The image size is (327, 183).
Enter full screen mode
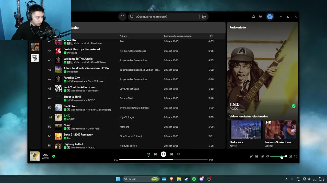(296, 156)
